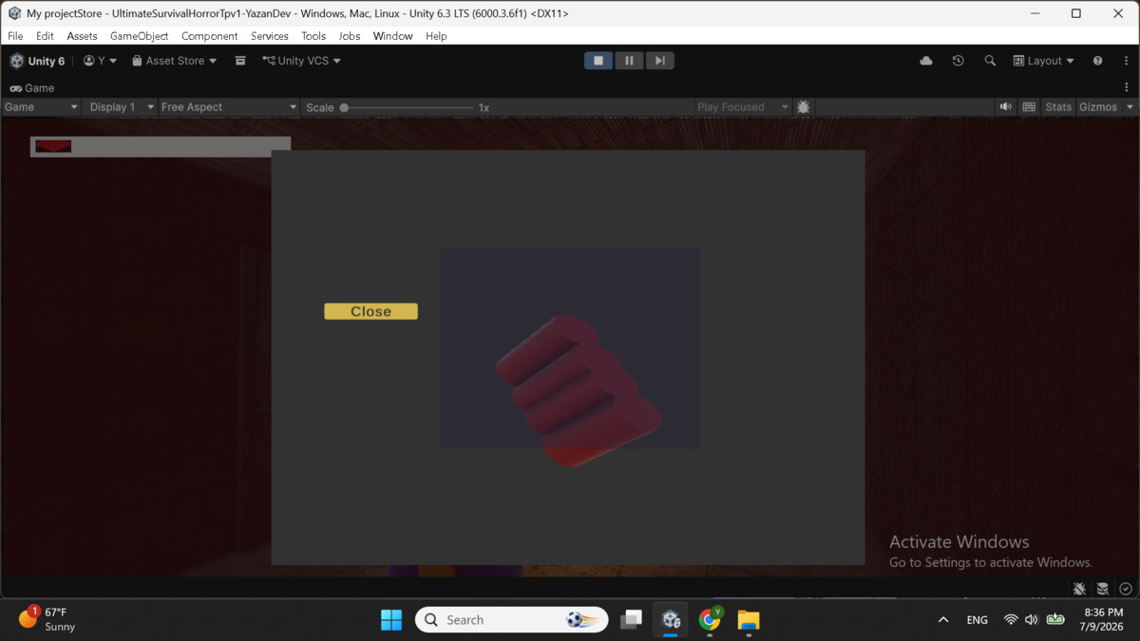Pause the running game
1140x641 pixels.
(629, 61)
